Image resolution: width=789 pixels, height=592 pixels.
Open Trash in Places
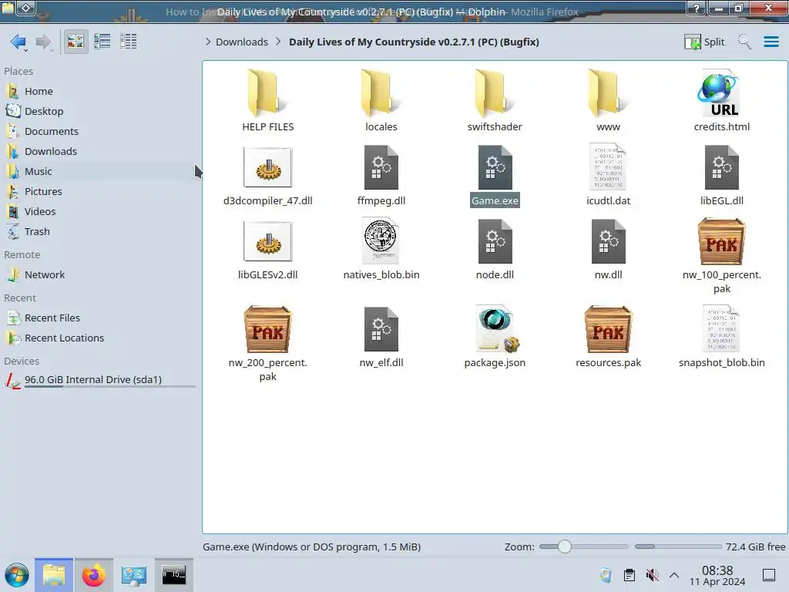tap(99, 232)
